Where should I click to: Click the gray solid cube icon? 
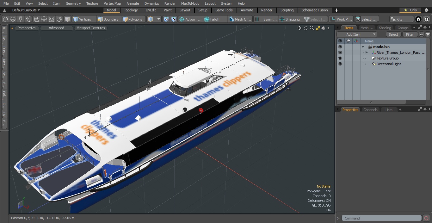pyautogui.click(x=67, y=19)
